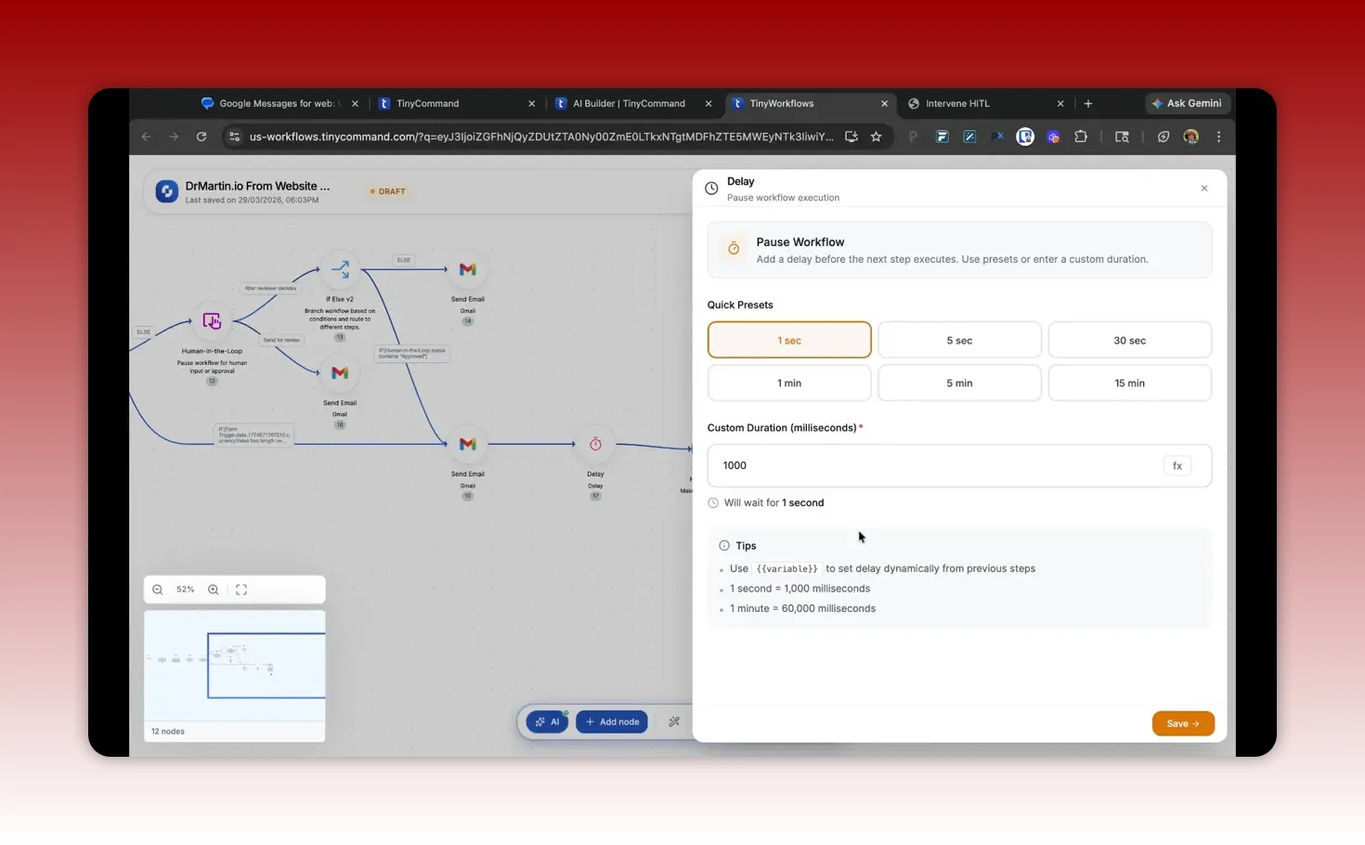The image size is (1365, 845).
Task: Choose the 5 min quick preset
Action: point(959,383)
